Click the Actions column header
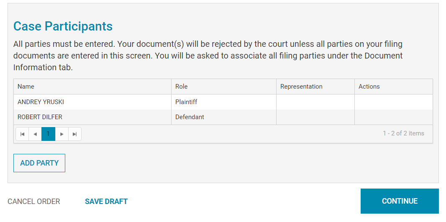This screenshot has height=222, width=446. coord(369,87)
